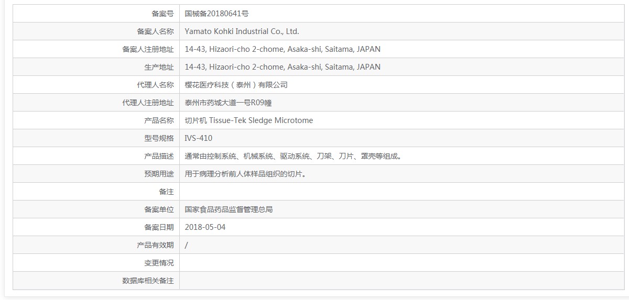This screenshot has width=629, height=300.
Task: Click 泰州市药城大道一号R09幢 value
Action: [x=228, y=103]
